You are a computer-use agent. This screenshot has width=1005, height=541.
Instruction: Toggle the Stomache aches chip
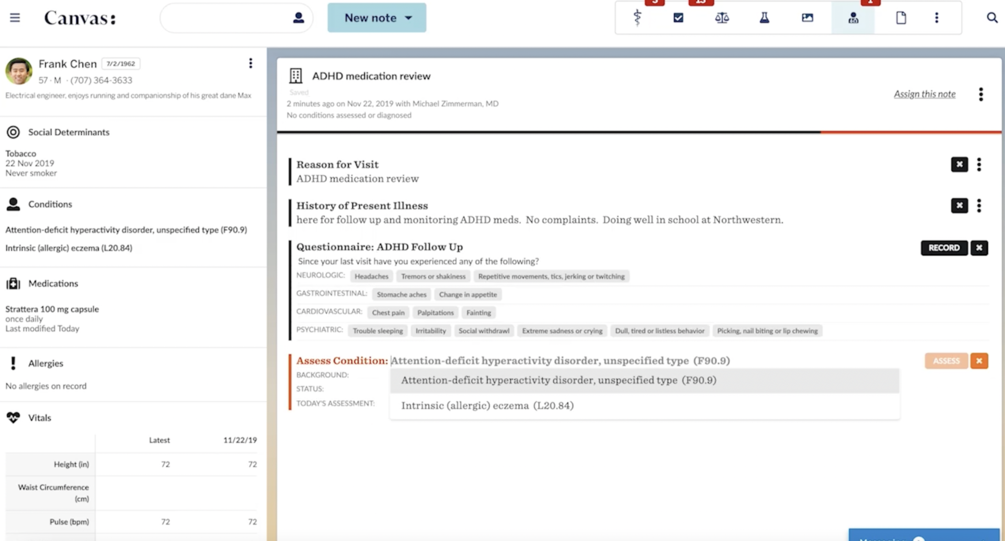click(401, 295)
